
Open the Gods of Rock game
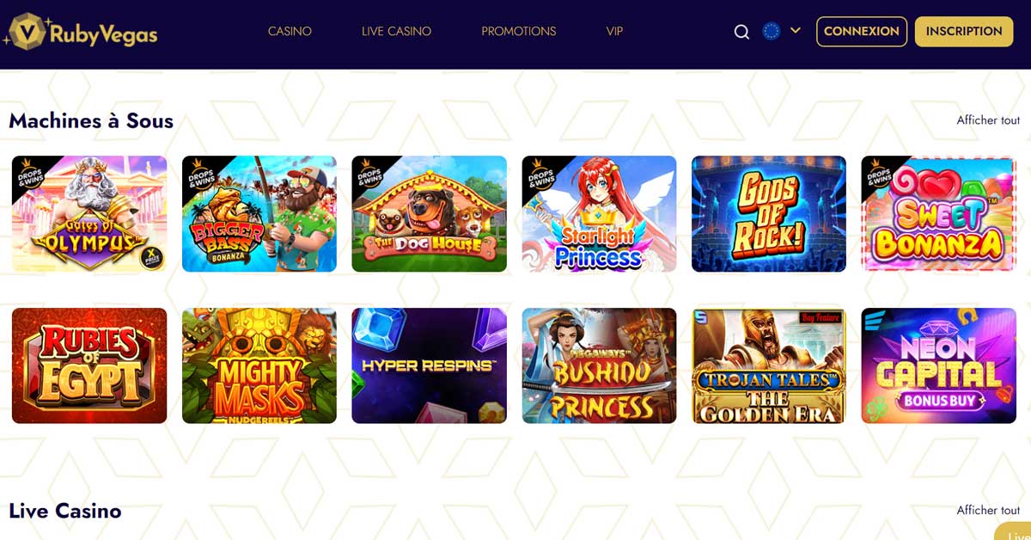(x=769, y=214)
